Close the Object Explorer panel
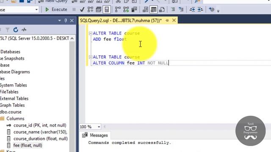The width and height of the screenshot is (271, 152). [72, 21]
